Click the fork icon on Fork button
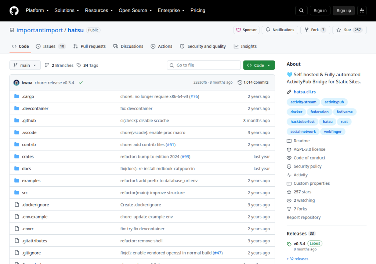This screenshot has width=376, height=264. [x=307, y=30]
